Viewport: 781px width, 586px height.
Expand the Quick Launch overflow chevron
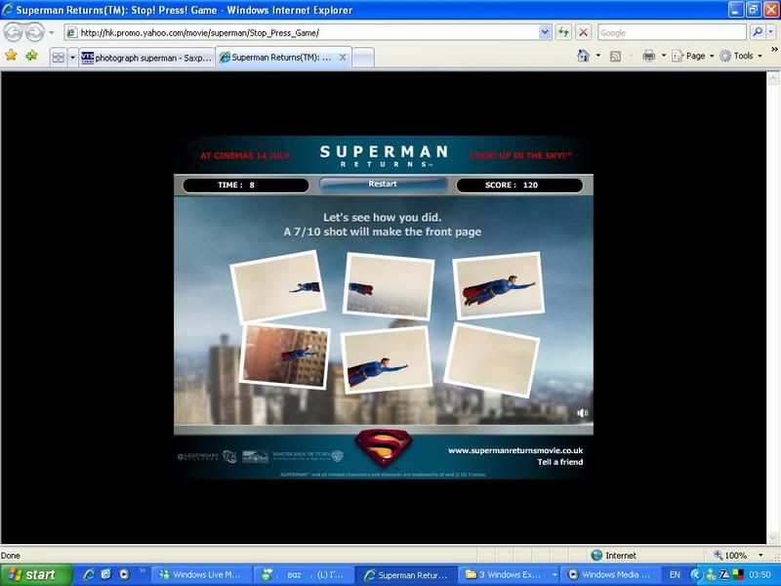pos(142,570)
